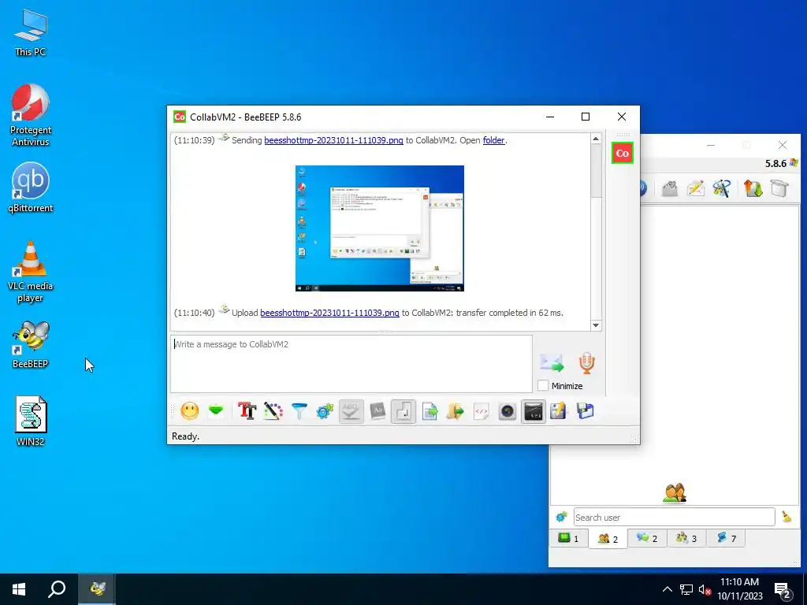This screenshot has height=605, width=807.
Task: Switch to the blue scroll tab labeled 7
Action: [x=726, y=538]
